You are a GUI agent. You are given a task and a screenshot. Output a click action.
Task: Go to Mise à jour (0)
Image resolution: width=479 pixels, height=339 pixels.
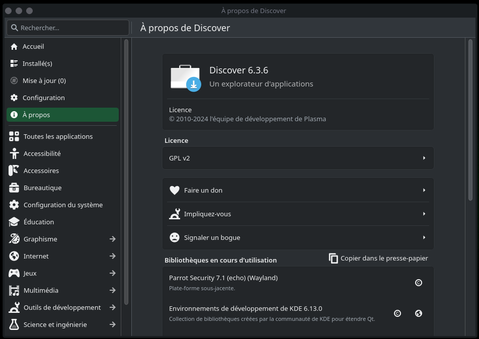(x=44, y=80)
